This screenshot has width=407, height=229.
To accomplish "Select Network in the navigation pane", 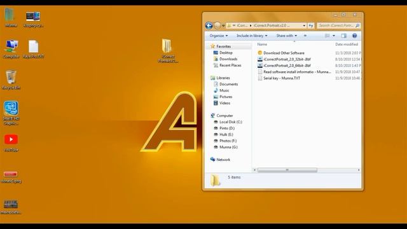I will coord(223,160).
